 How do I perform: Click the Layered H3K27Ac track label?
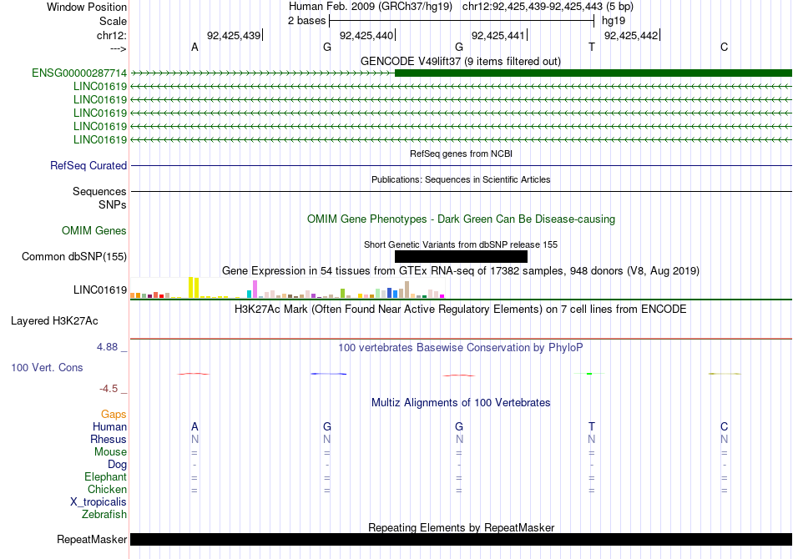[x=54, y=321]
